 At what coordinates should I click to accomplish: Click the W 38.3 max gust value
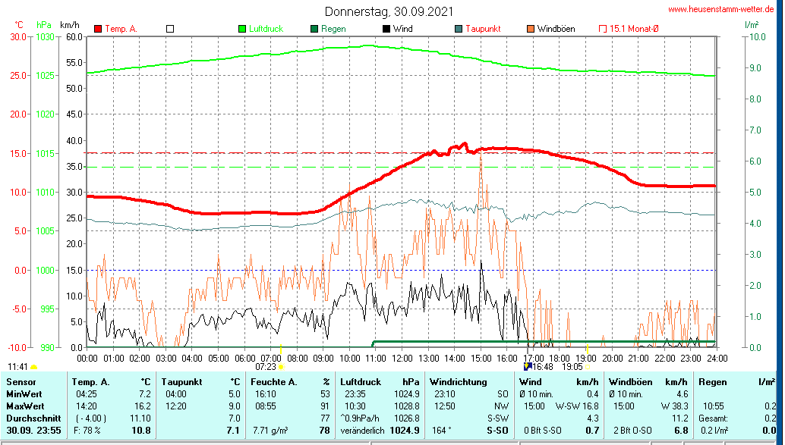pos(674,406)
